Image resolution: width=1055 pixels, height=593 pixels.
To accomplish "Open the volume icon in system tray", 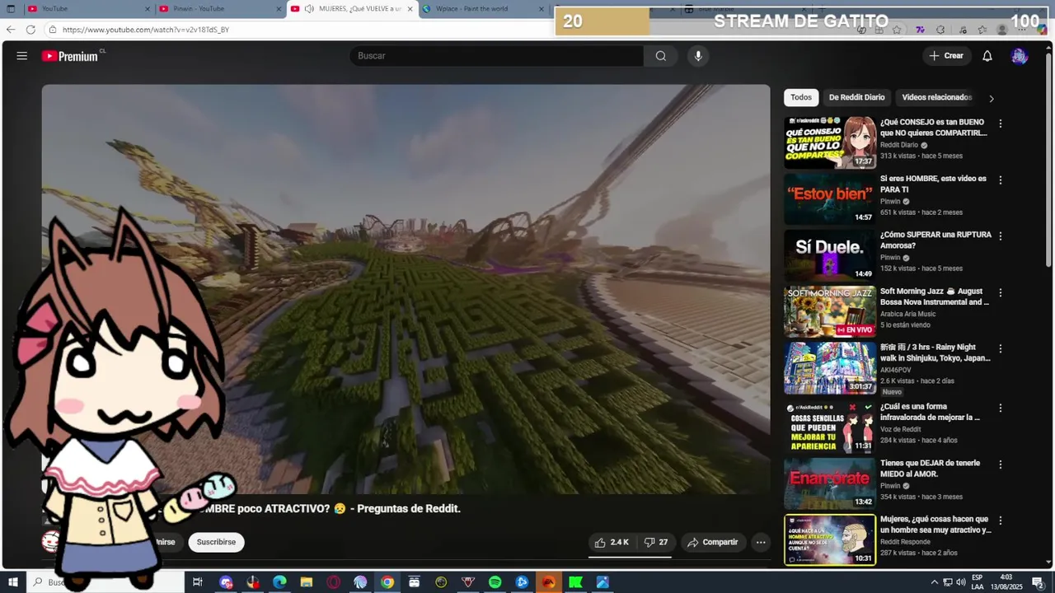I will (x=960, y=582).
